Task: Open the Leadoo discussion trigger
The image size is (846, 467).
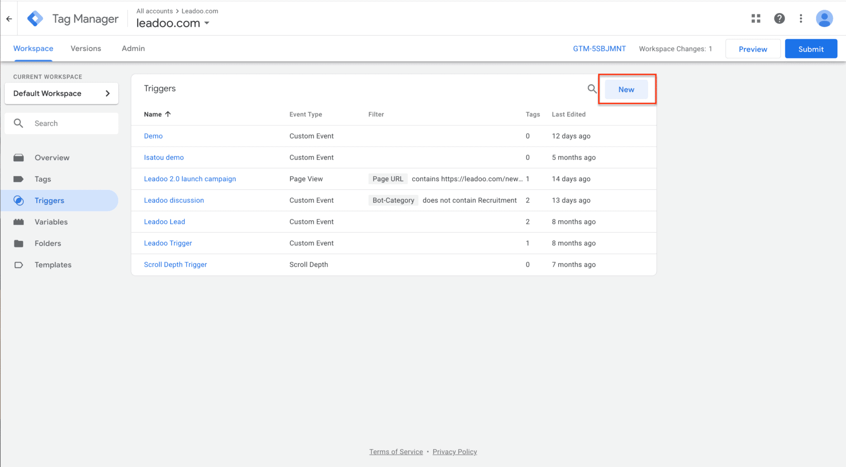Action: [173, 200]
